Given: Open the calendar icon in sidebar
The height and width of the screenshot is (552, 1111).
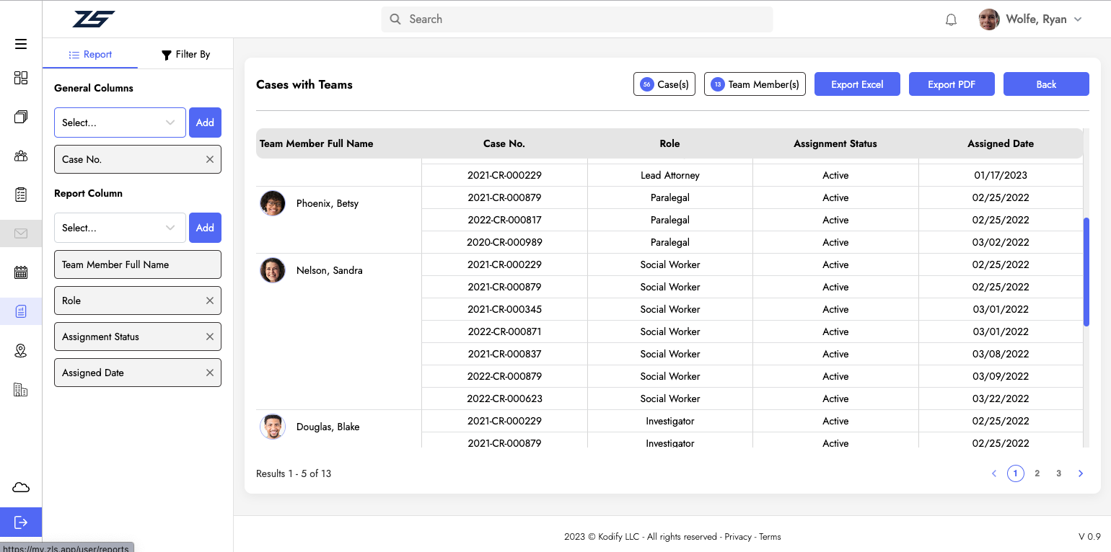Looking at the screenshot, I should [x=21, y=272].
